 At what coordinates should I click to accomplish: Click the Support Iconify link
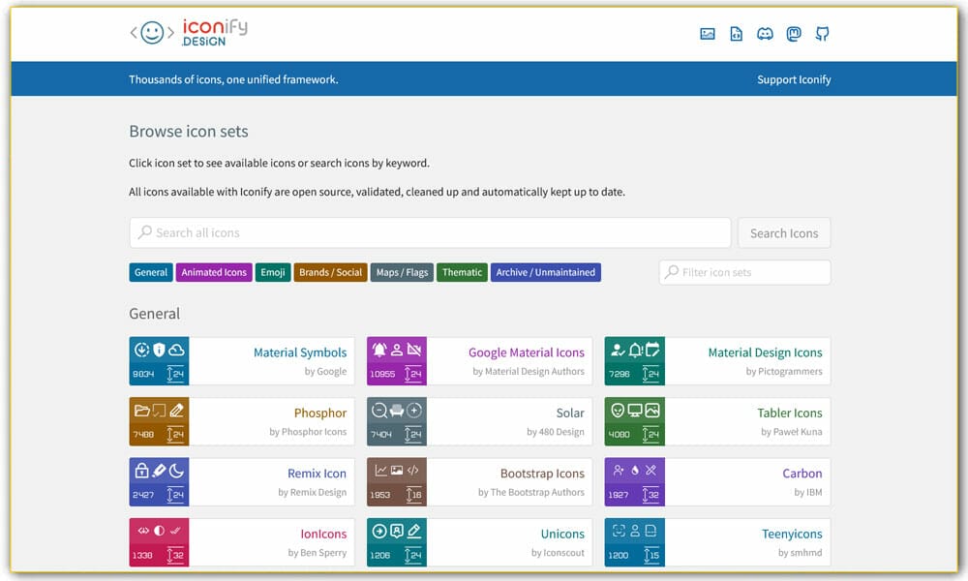pyautogui.click(x=794, y=79)
